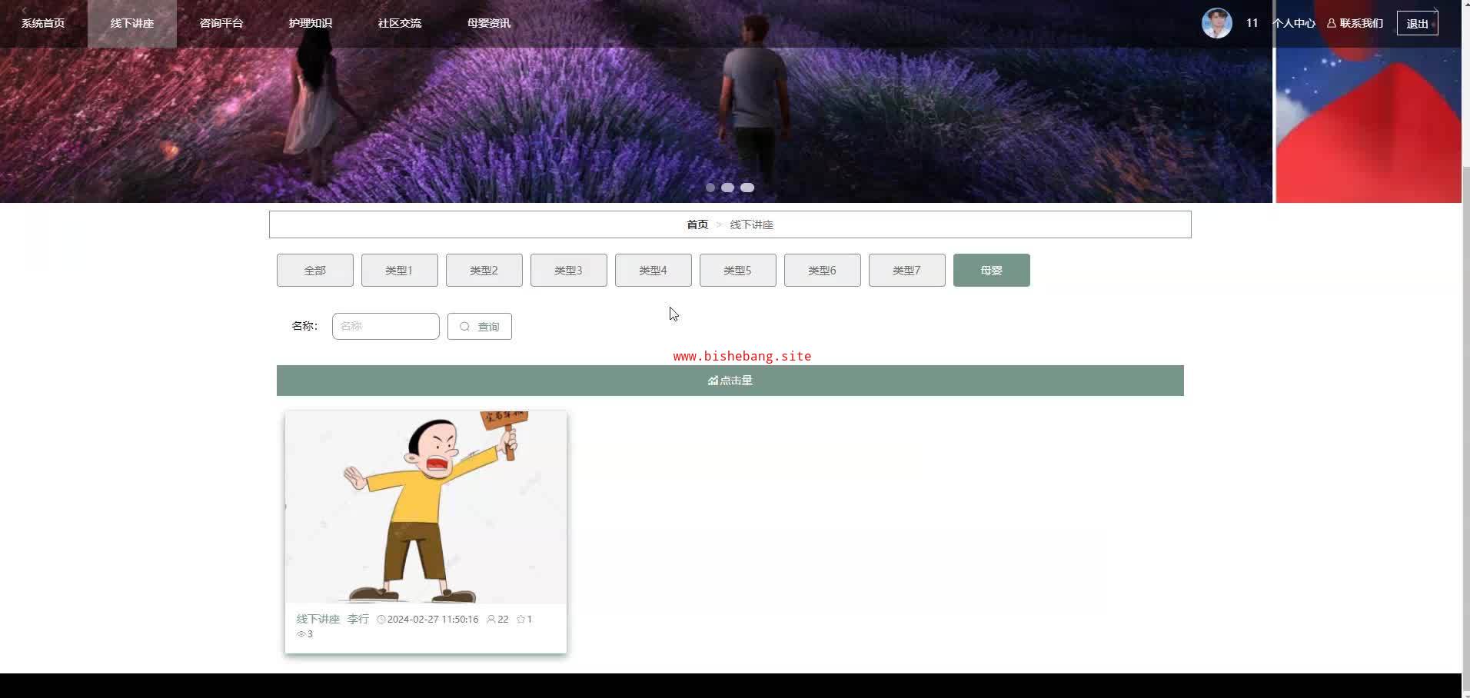1470x698 pixels.
Task: Select the active 母婴 filter
Action: (992, 271)
